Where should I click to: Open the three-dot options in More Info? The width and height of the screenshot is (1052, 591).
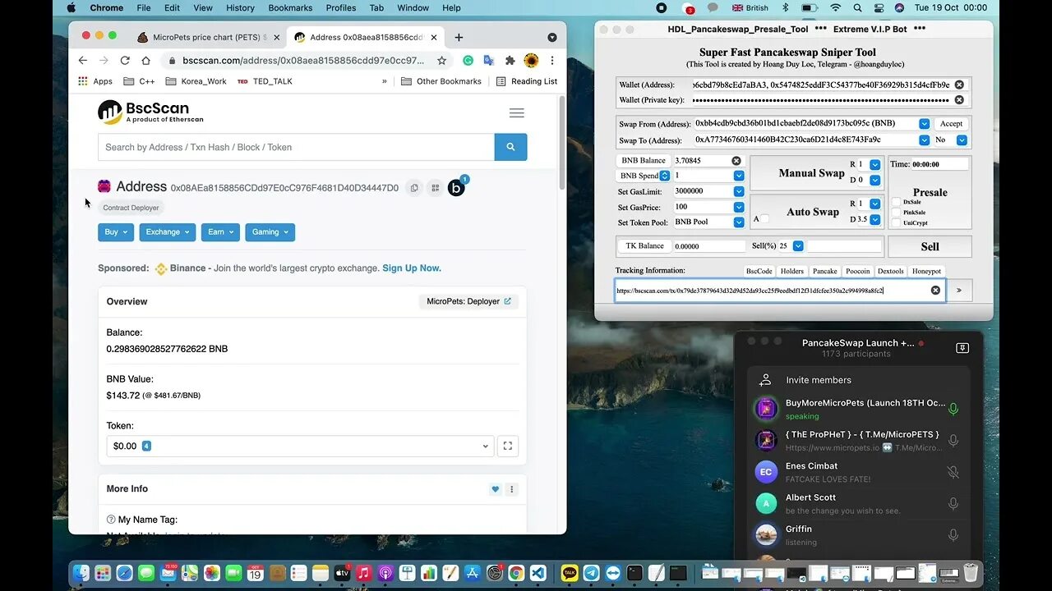click(511, 489)
